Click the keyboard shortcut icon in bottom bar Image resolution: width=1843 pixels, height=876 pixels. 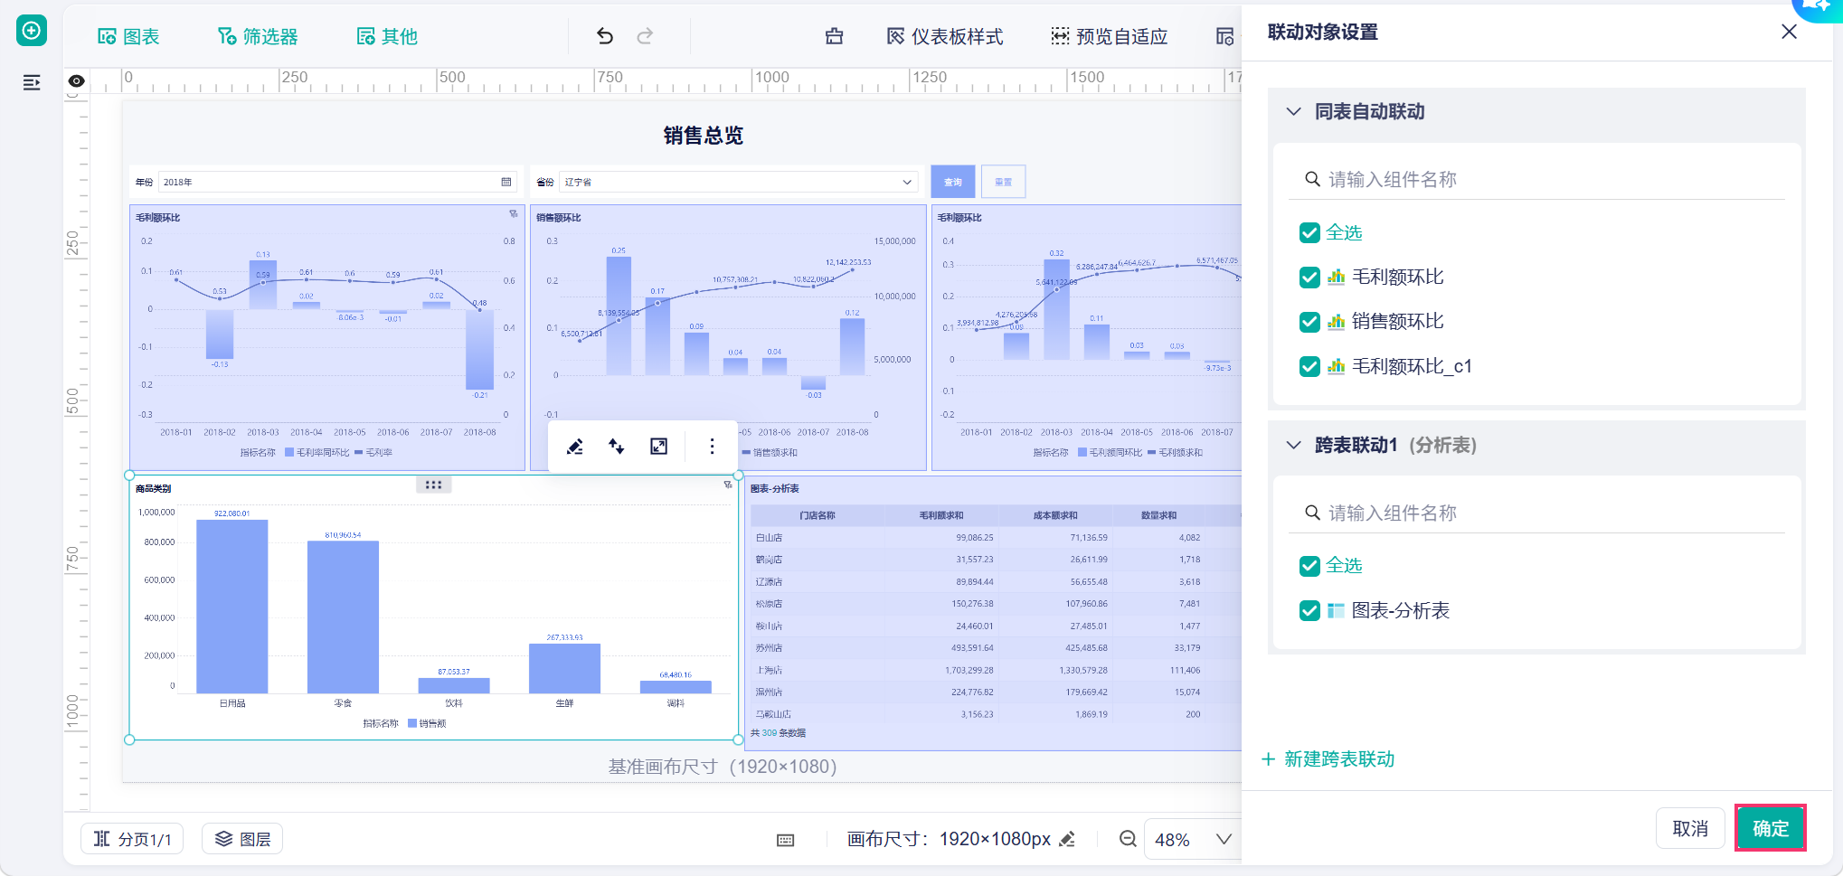[x=786, y=840]
